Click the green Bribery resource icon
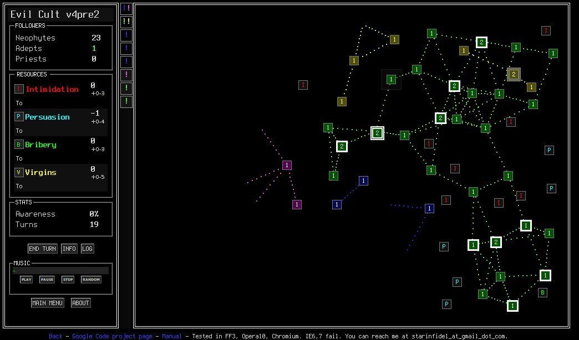579x340 pixels. (19, 145)
